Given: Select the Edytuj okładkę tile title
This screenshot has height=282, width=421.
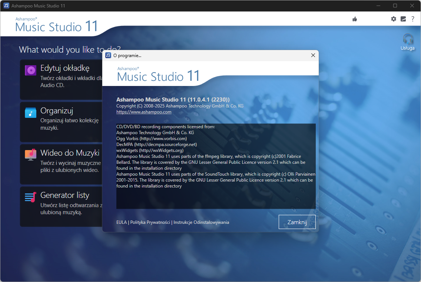Looking at the screenshot, I should (65, 68).
